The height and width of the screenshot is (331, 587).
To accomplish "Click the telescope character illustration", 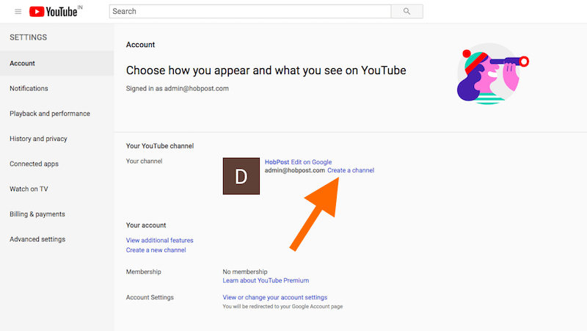I will tap(492, 74).
